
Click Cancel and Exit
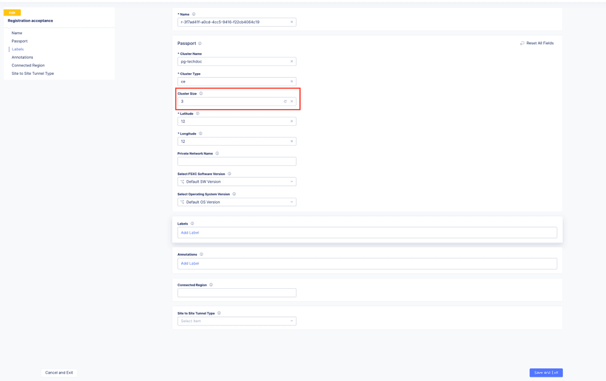[x=59, y=373]
